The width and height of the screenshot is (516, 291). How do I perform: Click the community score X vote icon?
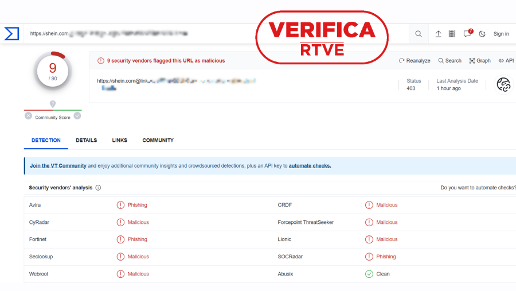28,116
